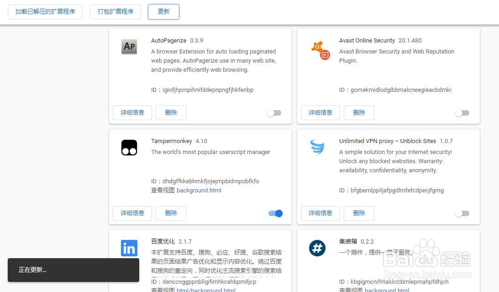
Task: Click the 正在更新... toast notification
Action: click(74, 270)
